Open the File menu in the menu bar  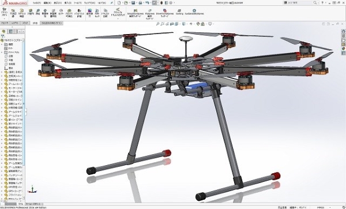(37, 3)
